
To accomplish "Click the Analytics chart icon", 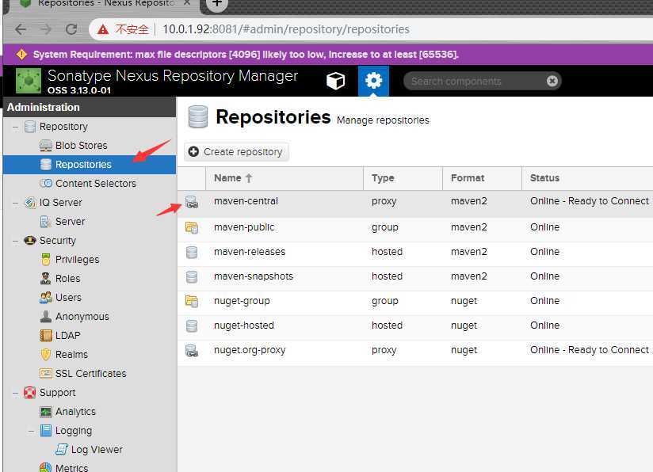I will (x=46, y=412).
